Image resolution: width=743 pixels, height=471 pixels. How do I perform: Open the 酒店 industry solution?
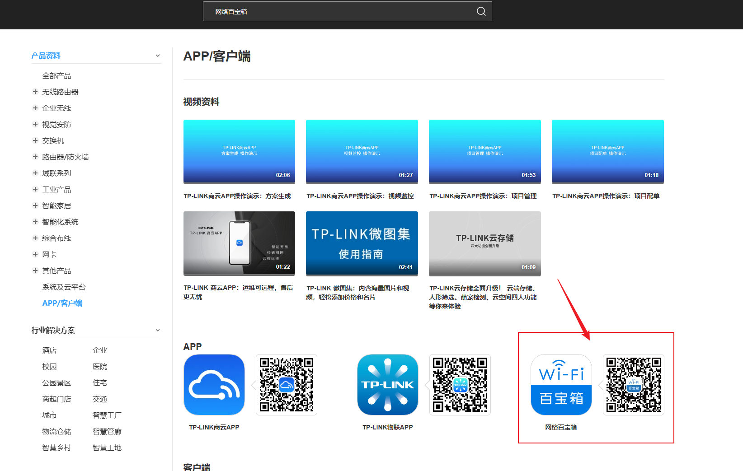pos(49,350)
